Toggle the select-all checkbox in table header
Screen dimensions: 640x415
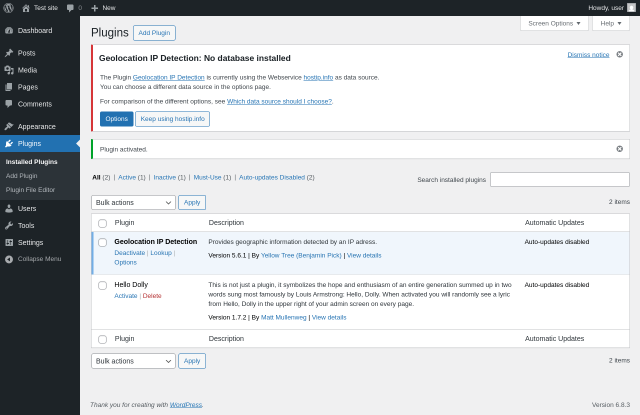point(102,223)
